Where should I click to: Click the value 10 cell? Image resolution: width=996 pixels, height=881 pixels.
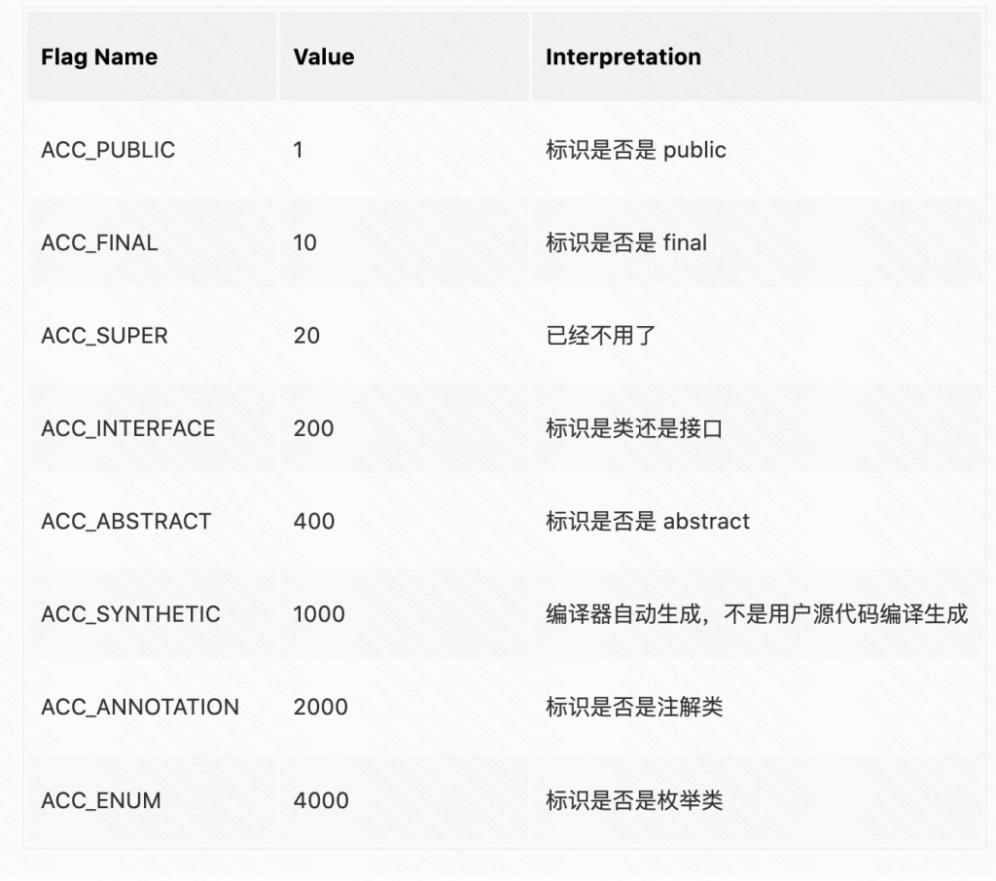pyautogui.click(x=305, y=242)
